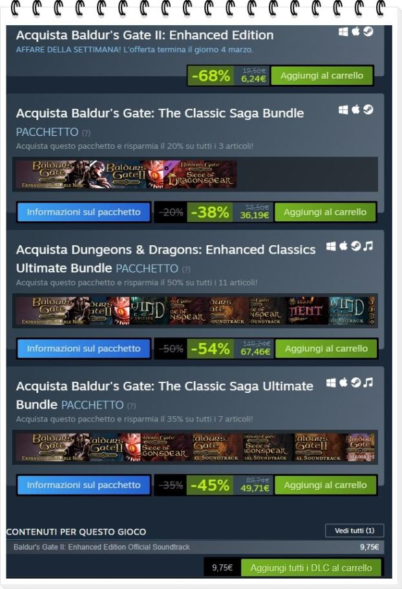
Task: Click the Windows icon on Enhanced Classics Ultimate Bundle
Action: tap(331, 247)
